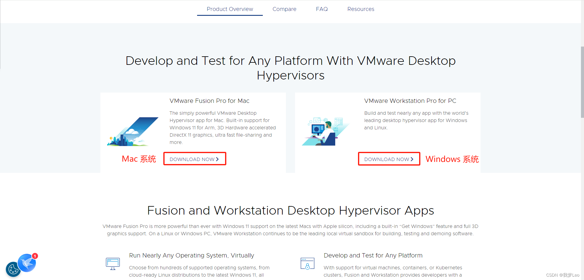Click the Fusion Pro description starting "The simply powerful"
This screenshot has height=280, width=584.
pyautogui.click(x=223, y=128)
